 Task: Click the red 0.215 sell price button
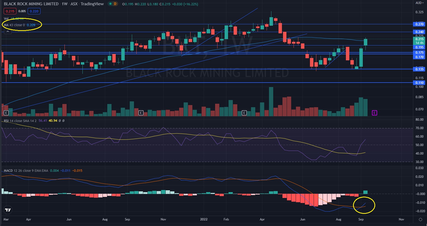point(10,11)
